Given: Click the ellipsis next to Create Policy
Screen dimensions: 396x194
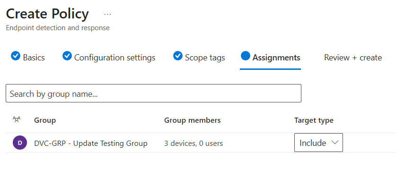Looking at the screenshot, I should [108, 15].
